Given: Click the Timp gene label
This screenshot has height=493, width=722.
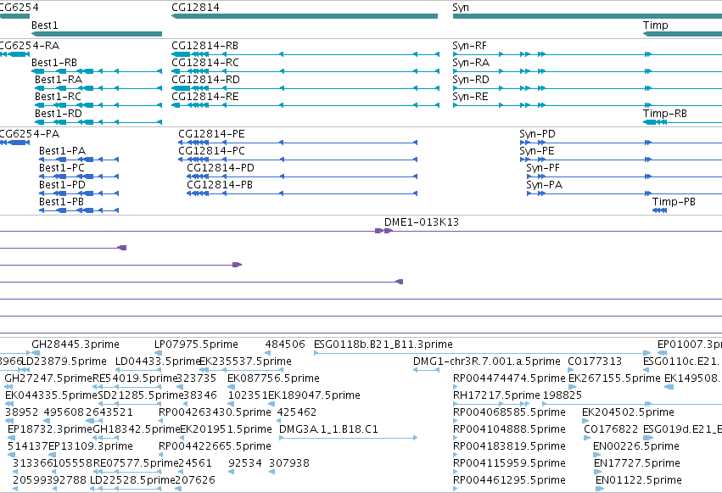Looking at the screenshot, I should click(x=655, y=25).
